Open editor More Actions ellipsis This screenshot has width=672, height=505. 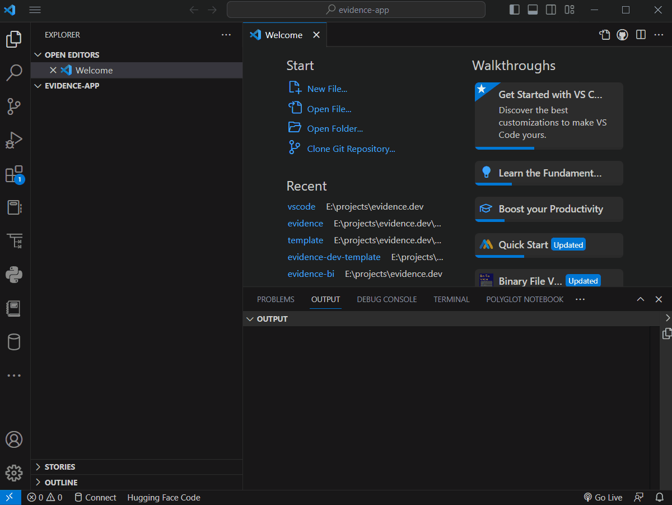pos(658,35)
